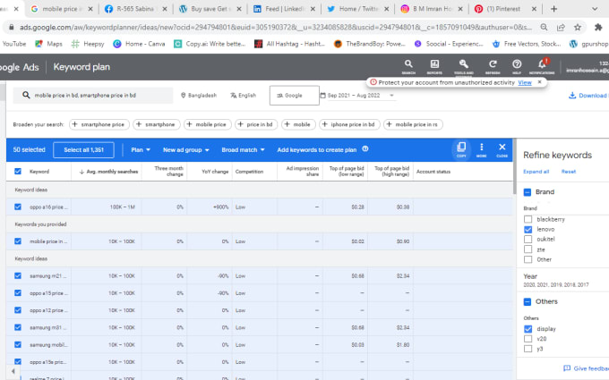609x380 pixels.
Task: Check the oukitel brand filter
Action: pyautogui.click(x=528, y=239)
